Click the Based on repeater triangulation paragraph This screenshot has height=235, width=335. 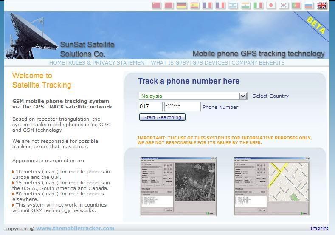tap(61, 125)
